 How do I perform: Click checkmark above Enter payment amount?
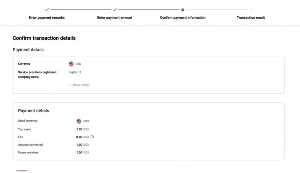pyautogui.click(x=115, y=9)
